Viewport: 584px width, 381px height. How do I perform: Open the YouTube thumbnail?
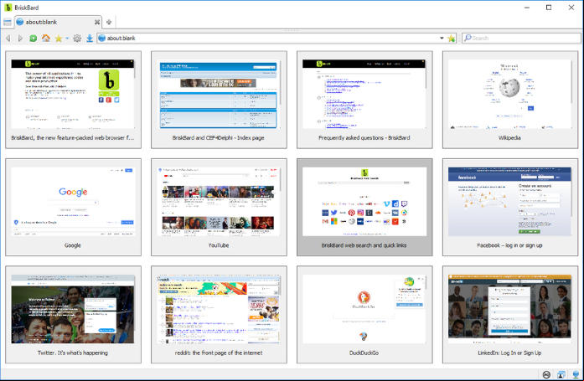pos(219,207)
